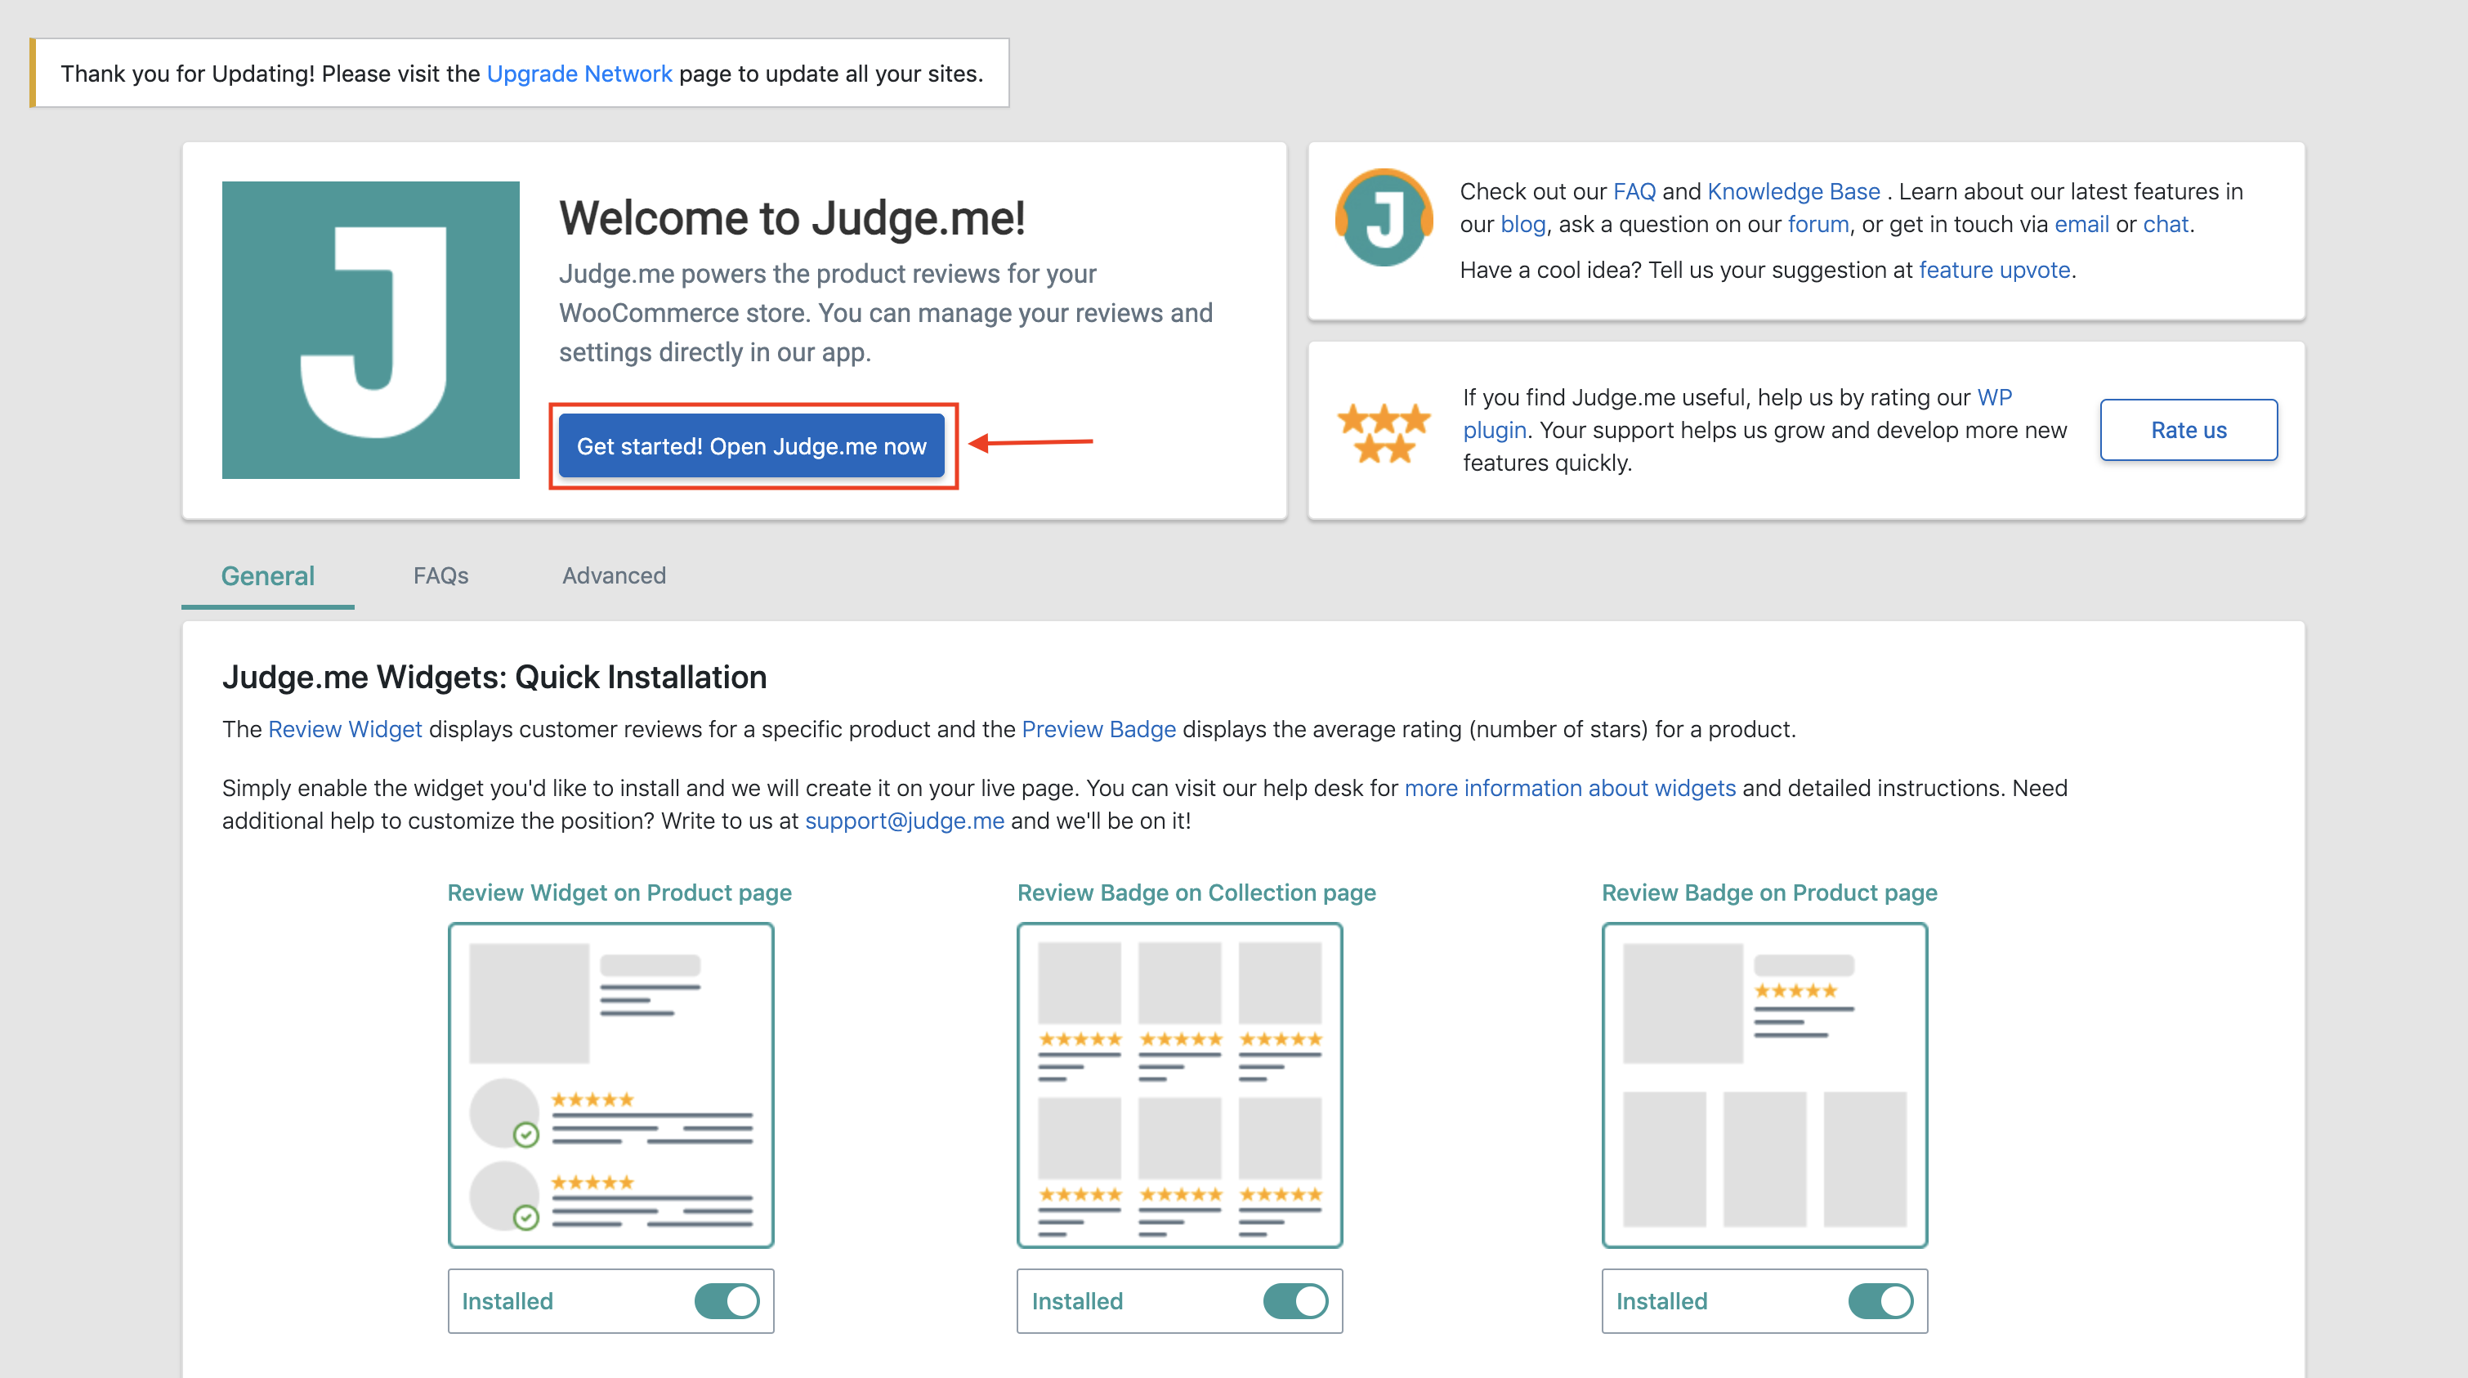This screenshot has height=1378, width=2468.
Task: Select the Advanced tab
Action: point(614,575)
